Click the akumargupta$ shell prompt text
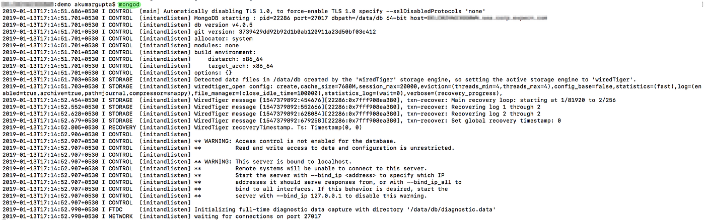 click(95, 4)
